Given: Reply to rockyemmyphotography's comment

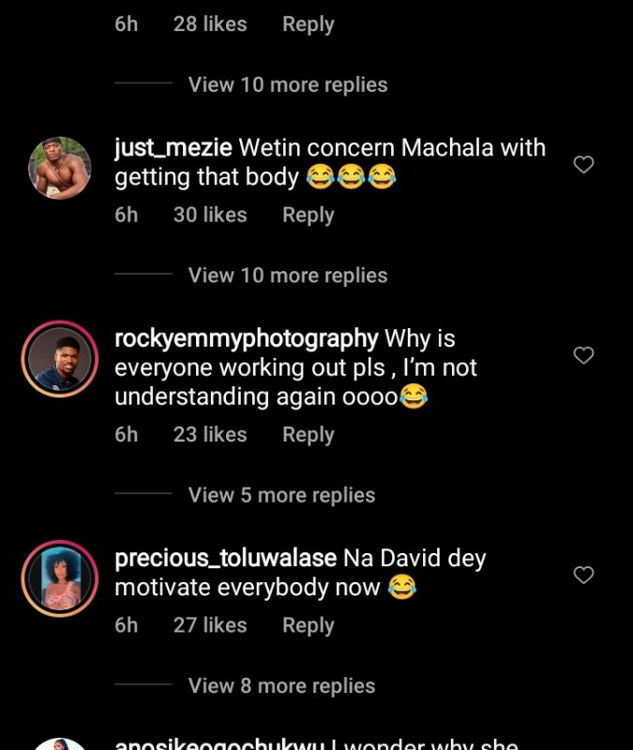Looking at the screenshot, I should point(308,435).
